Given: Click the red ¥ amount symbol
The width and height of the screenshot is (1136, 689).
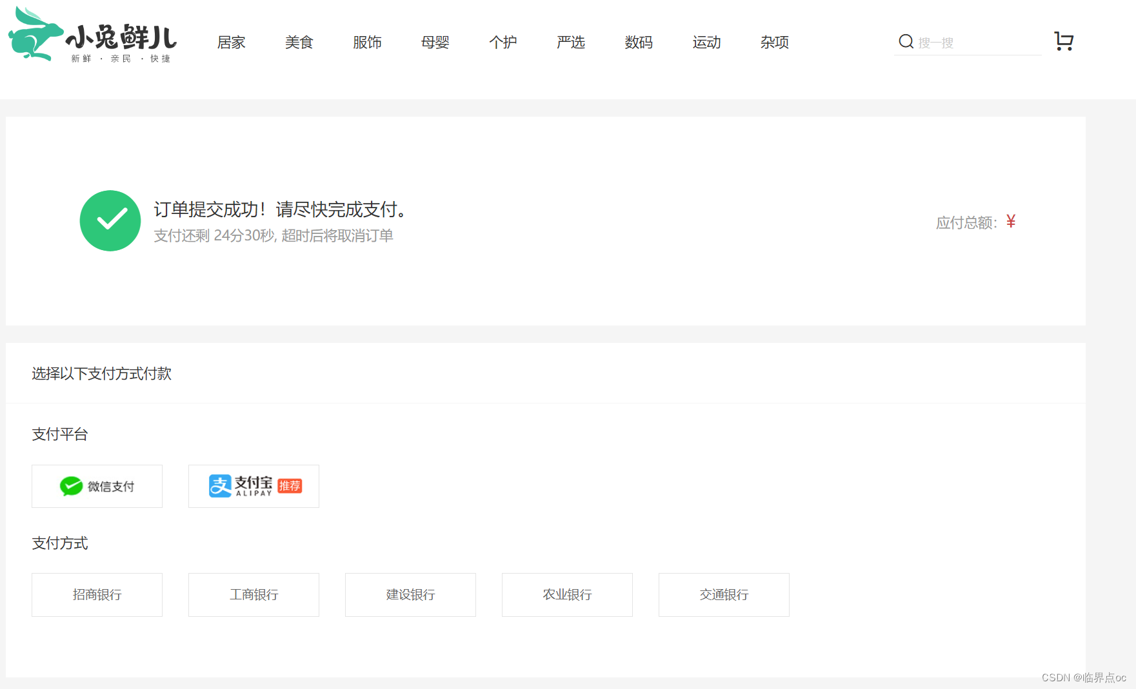Looking at the screenshot, I should [1011, 222].
